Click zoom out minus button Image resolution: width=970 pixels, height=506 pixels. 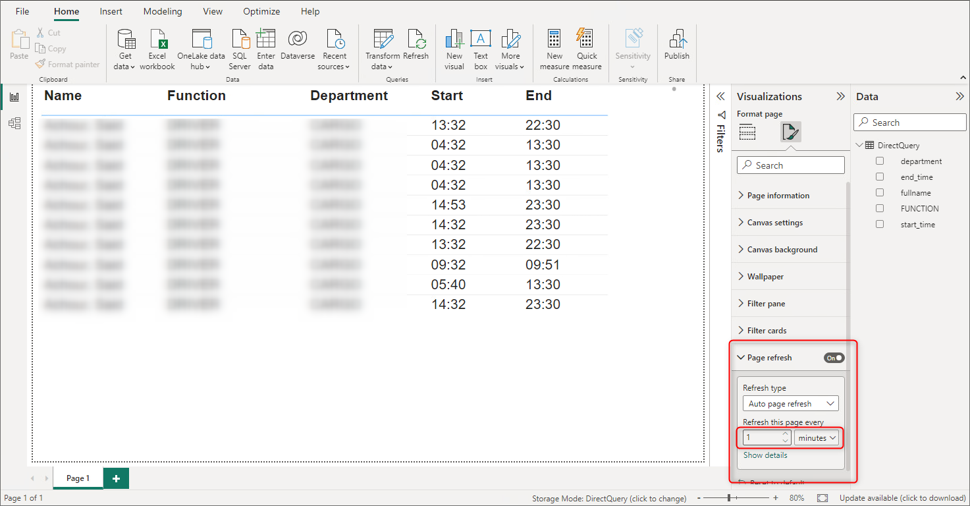coord(699,498)
